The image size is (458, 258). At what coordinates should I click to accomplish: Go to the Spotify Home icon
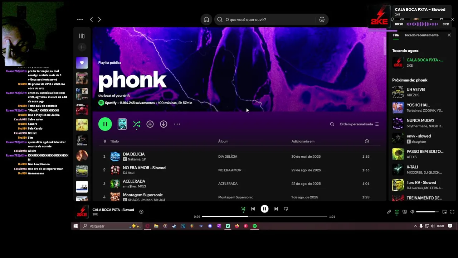pyautogui.click(x=206, y=20)
